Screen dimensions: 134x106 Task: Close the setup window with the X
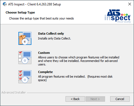(130, 4)
